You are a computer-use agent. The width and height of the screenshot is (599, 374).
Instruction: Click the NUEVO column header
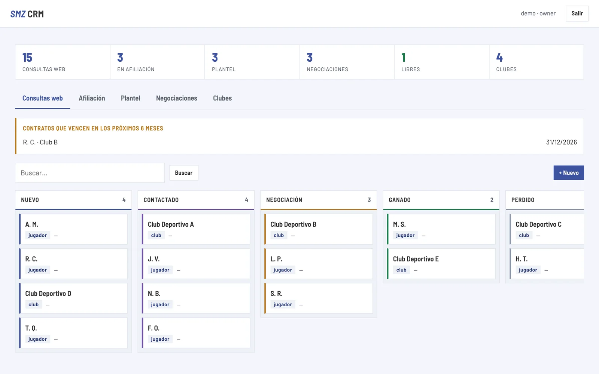(73, 200)
